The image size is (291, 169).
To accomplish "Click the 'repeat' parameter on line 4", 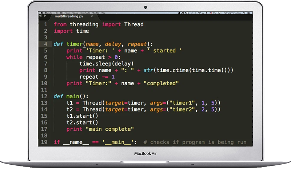I will [137, 44].
